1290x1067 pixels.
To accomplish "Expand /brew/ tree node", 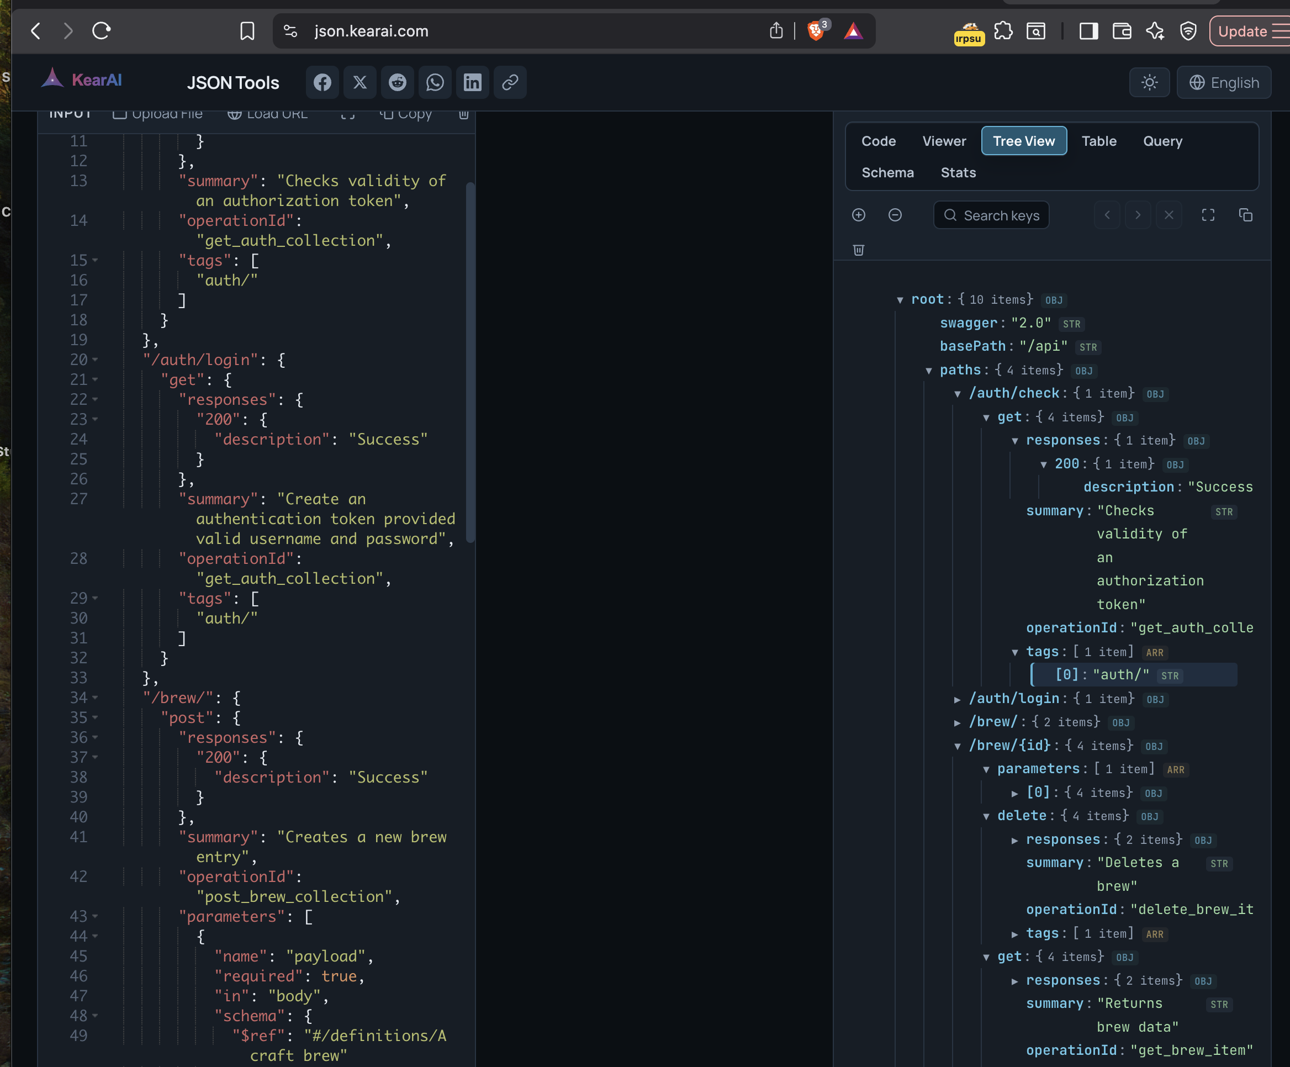I will [x=957, y=723].
